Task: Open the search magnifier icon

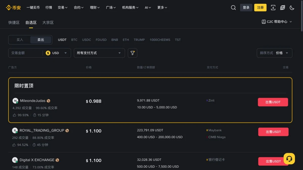Action: (233, 8)
